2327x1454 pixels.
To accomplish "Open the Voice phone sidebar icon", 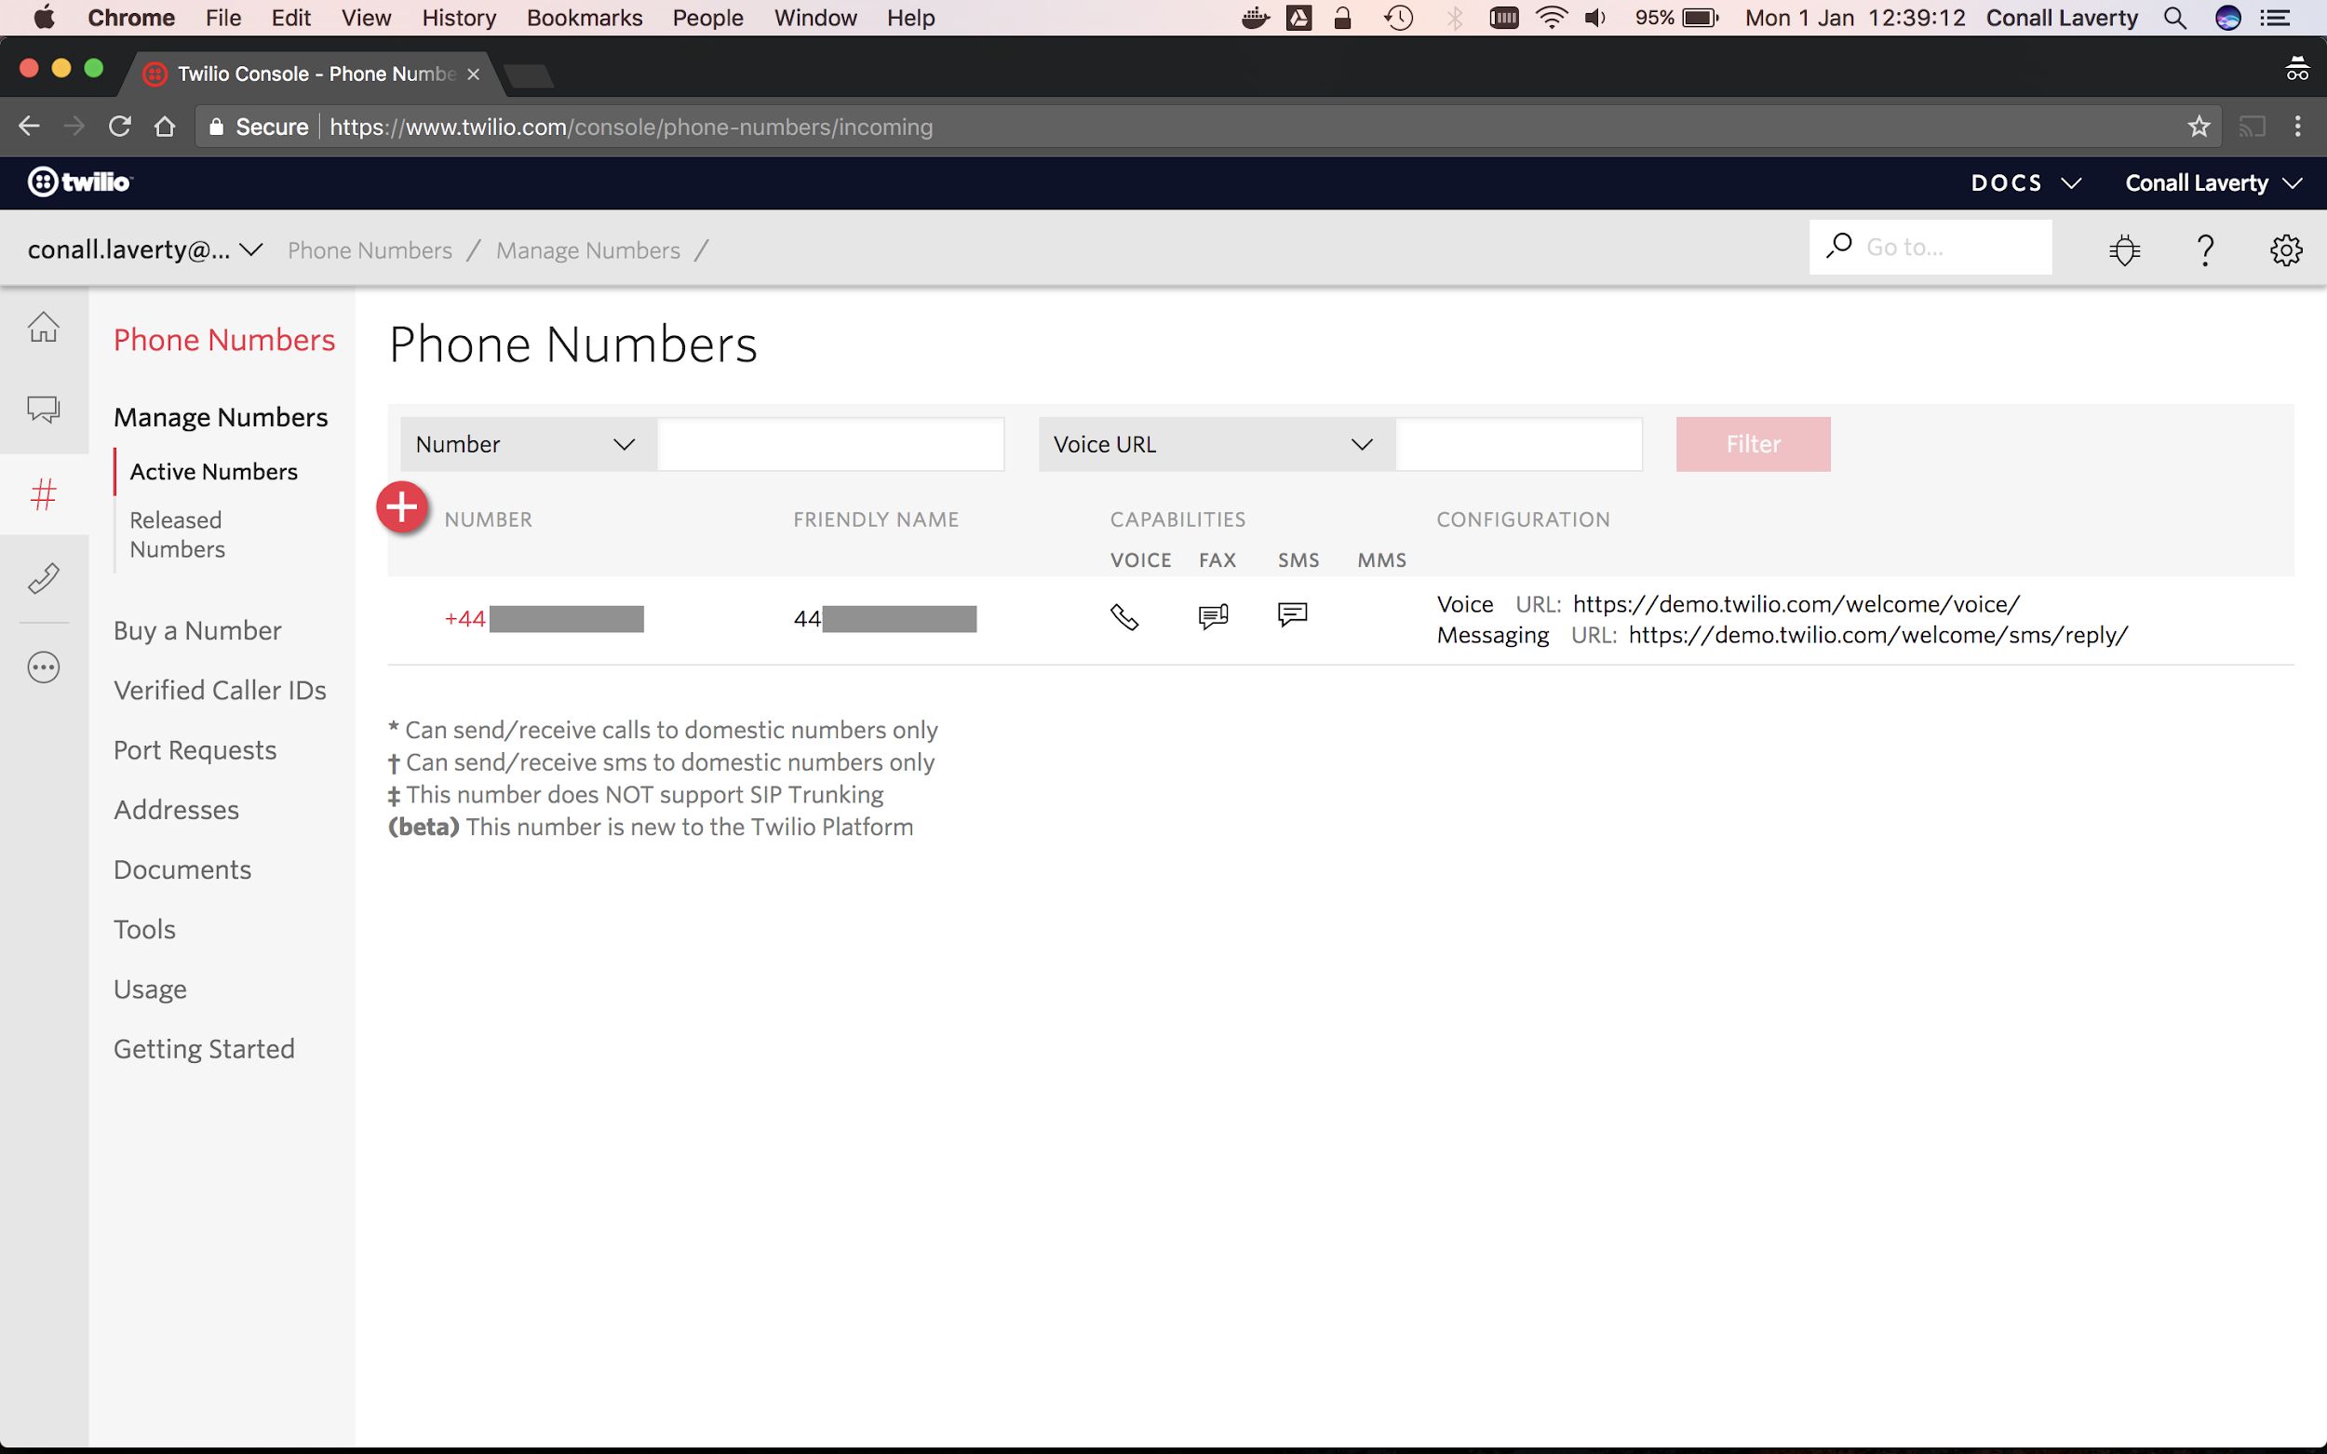I will click(43, 577).
